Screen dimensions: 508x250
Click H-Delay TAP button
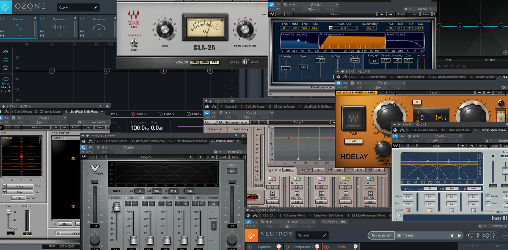pyautogui.click(x=353, y=119)
